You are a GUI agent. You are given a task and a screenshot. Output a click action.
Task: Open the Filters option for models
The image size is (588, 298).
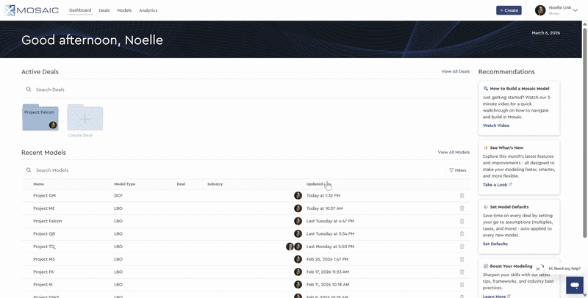[457, 170]
